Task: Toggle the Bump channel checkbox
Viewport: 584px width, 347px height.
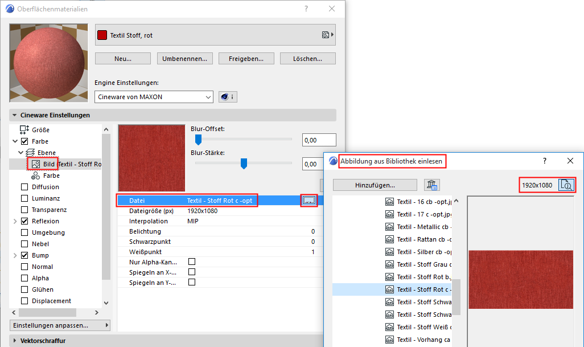Action: [x=24, y=255]
